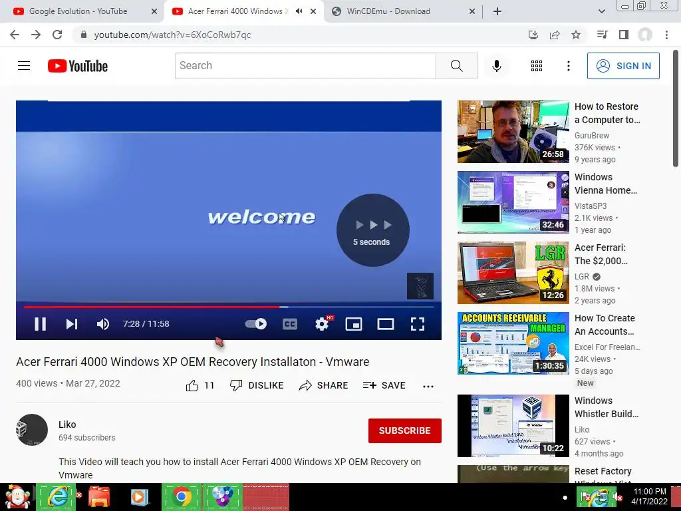Open the GuruBrew channel name
Viewport: 681px width, 511px height.
[591, 136]
